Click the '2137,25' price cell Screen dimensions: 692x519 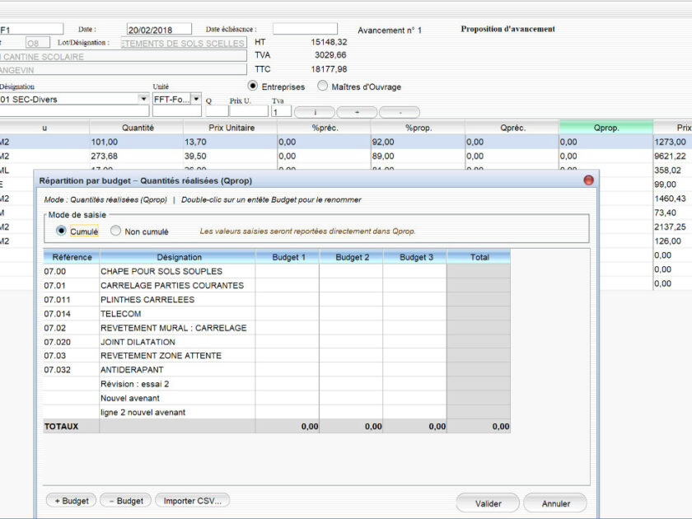(672, 227)
